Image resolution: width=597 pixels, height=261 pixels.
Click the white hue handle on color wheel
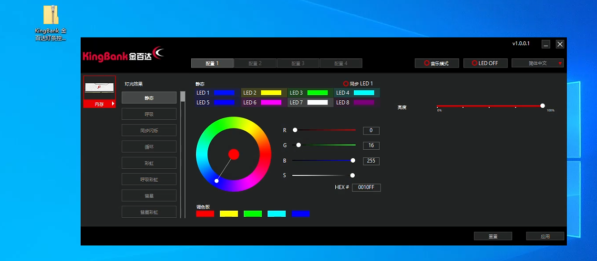[x=216, y=181]
